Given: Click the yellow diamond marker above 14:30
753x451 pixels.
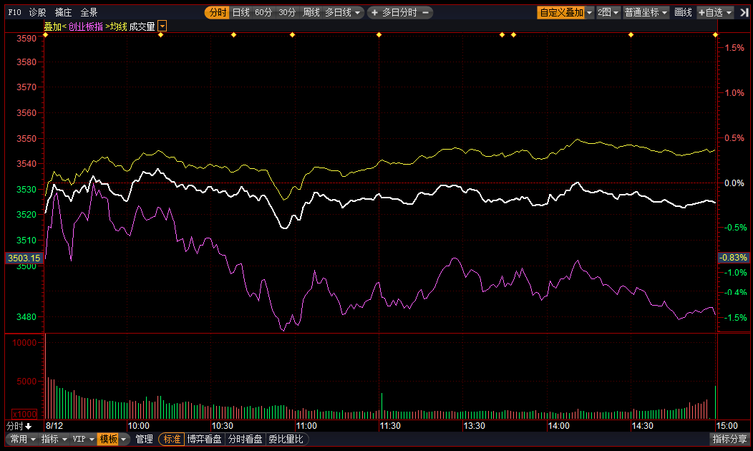Looking at the screenshot, I should (631, 35).
